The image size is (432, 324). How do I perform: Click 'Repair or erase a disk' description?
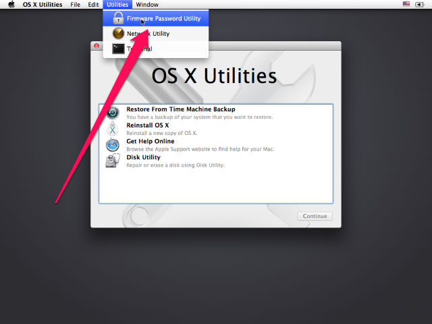pyautogui.click(x=175, y=165)
